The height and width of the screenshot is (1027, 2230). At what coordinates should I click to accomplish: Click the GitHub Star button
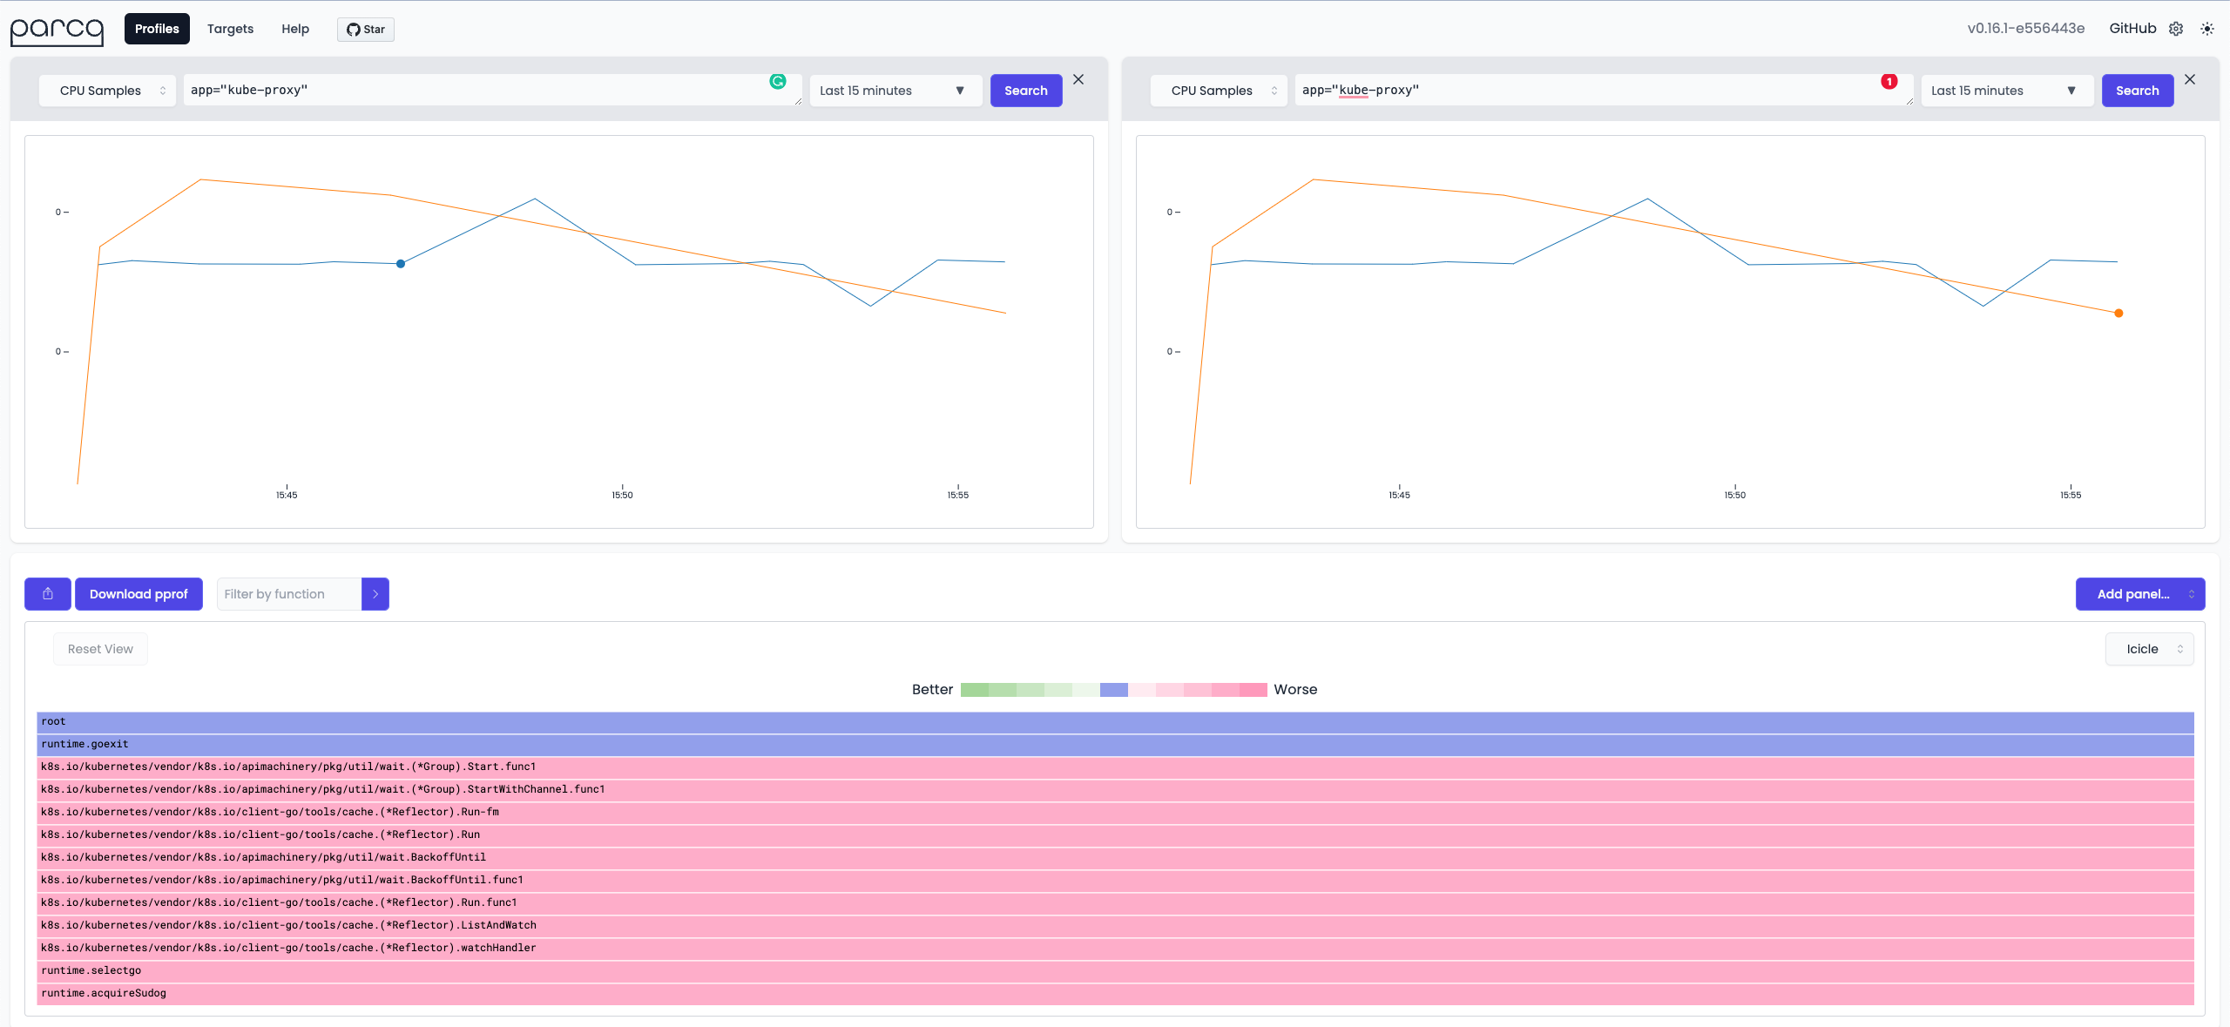(x=366, y=30)
